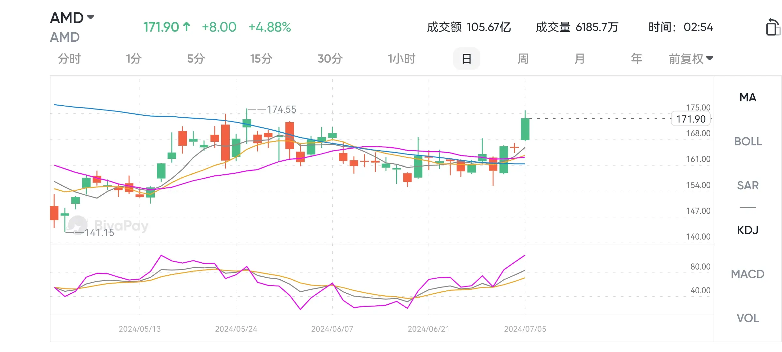782x352 pixels.
Task: Click the header price 171.90 with up arrow
Action: pyautogui.click(x=167, y=27)
